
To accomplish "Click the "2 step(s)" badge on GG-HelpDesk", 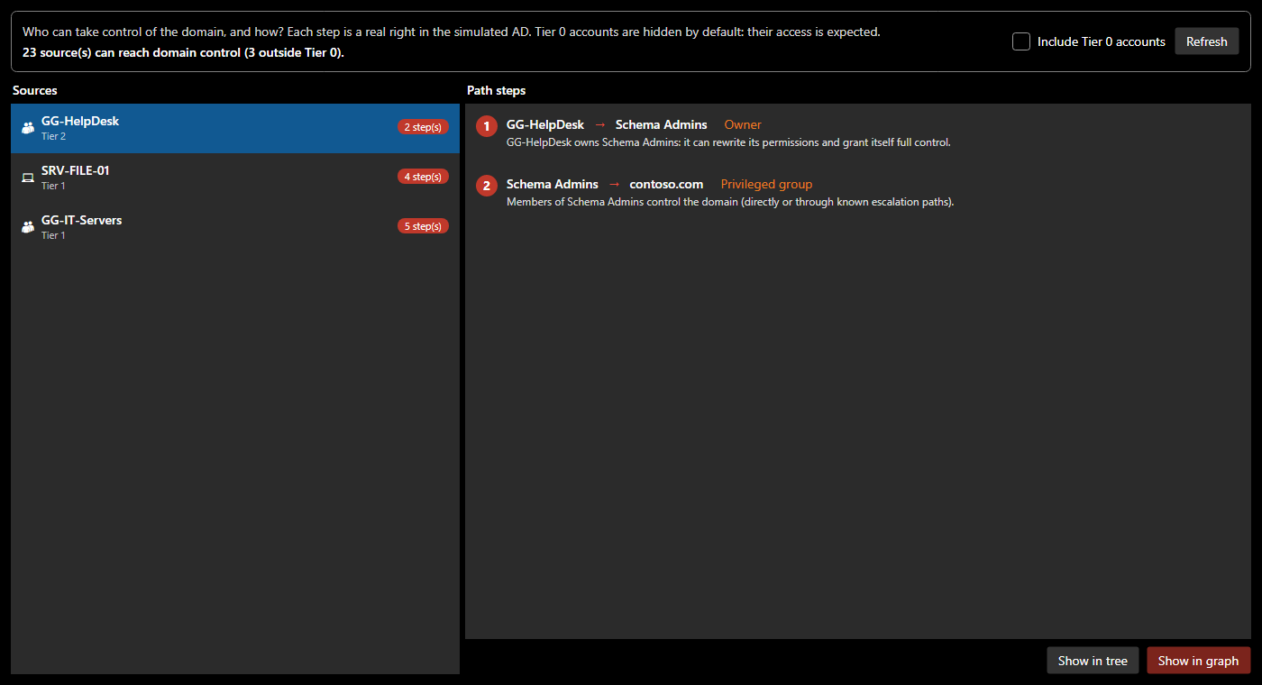I will (x=423, y=127).
